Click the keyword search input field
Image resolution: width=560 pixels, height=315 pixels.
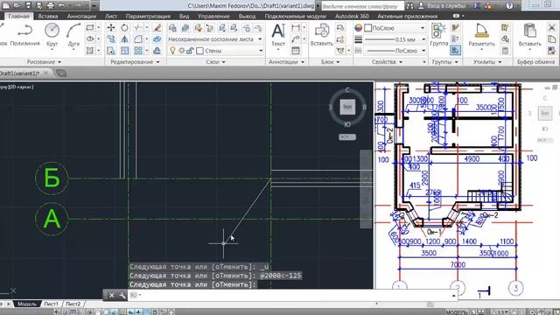pyautogui.click(x=362, y=6)
